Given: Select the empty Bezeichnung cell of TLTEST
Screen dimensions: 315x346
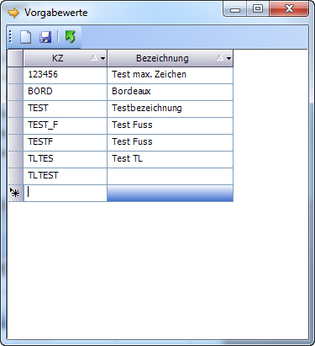Looking at the screenshot, I should [170, 176].
